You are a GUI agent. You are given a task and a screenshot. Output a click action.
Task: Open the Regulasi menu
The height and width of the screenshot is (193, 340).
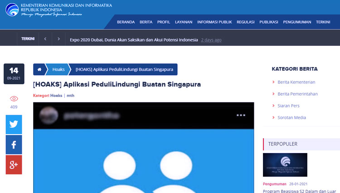pyautogui.click(x=245, y=22)
